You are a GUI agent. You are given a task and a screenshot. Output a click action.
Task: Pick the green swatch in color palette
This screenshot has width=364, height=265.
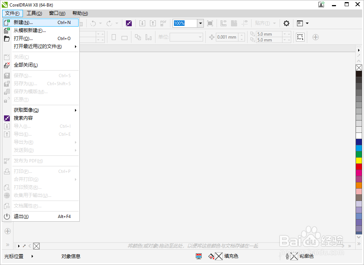359,154
